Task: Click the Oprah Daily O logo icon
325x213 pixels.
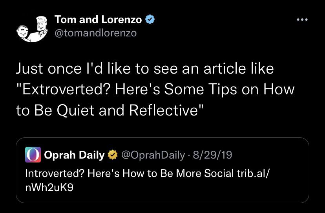Action: pyautogui.click(x=33, y=155)
